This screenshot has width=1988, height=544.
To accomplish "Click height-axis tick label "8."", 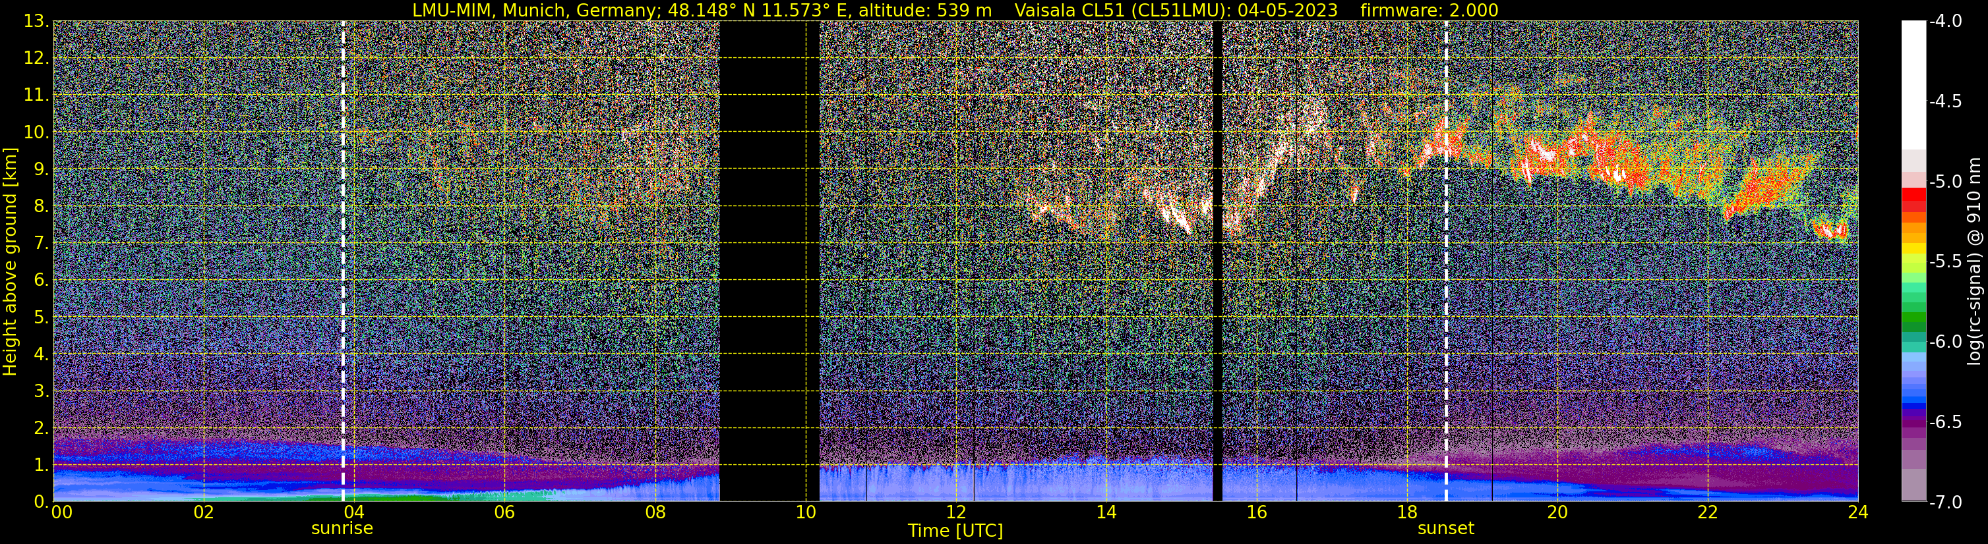I will (41, 205).
